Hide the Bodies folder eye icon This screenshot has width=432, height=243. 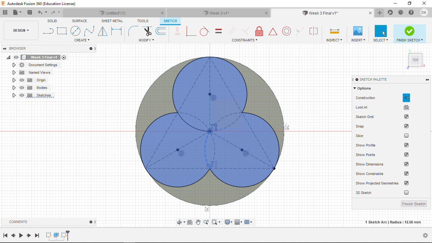pos(22,88)
